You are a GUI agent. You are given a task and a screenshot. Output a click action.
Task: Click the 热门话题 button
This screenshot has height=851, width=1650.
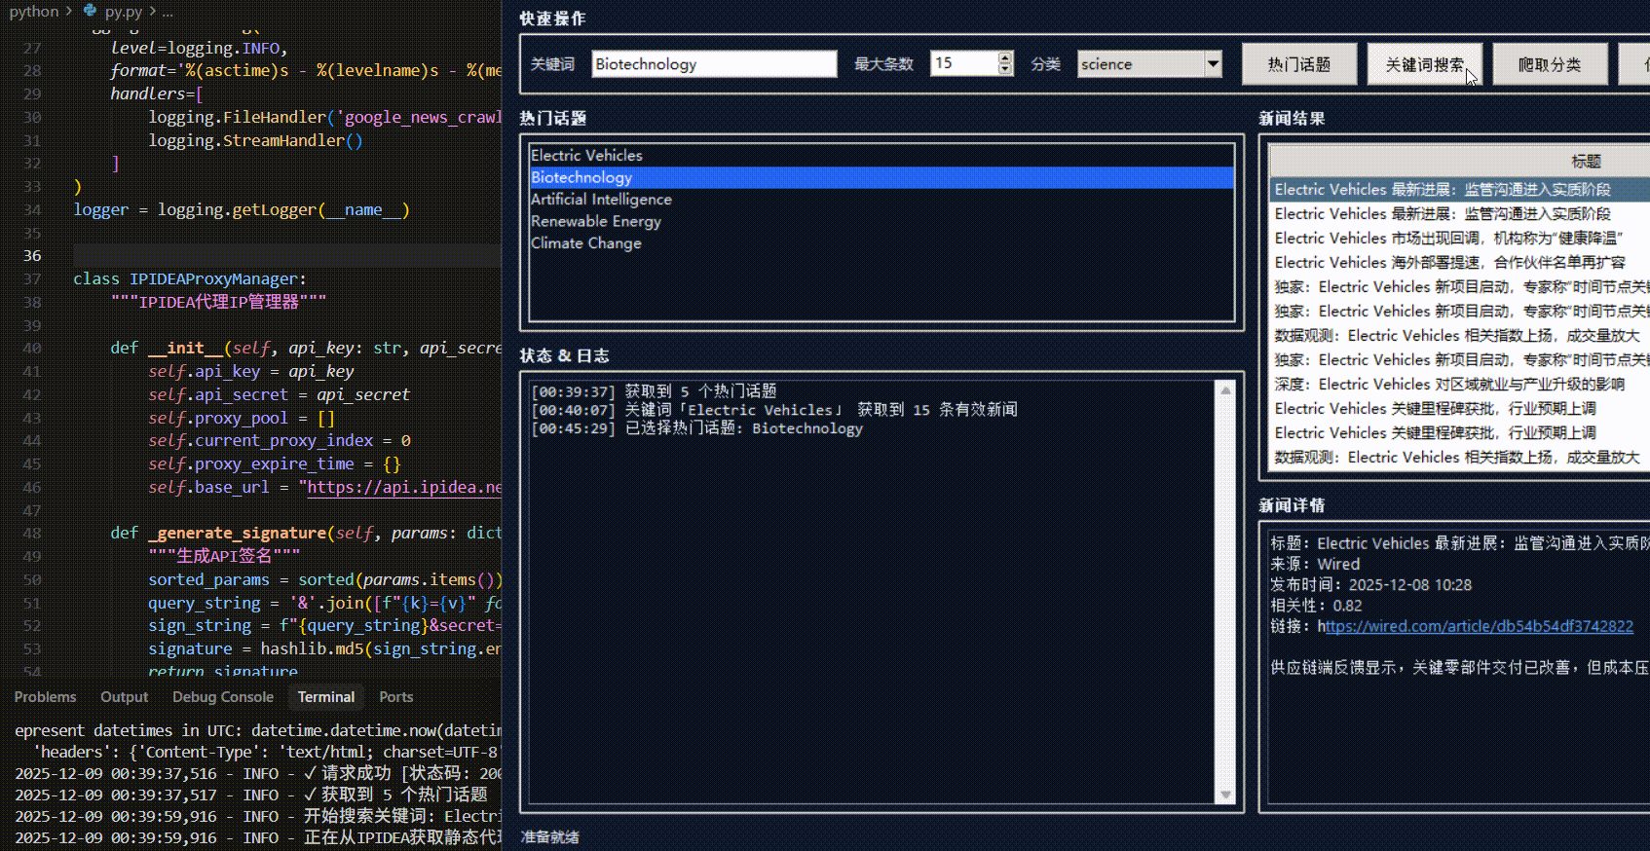(x=1298, y=65)
